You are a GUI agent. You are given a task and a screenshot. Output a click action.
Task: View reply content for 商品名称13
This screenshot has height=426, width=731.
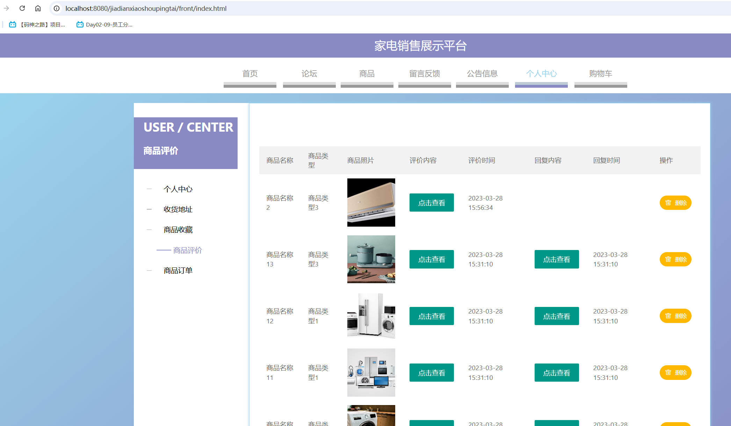coord(557,259)
